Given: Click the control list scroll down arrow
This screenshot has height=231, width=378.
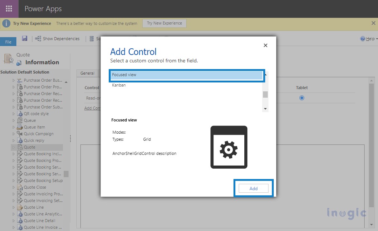Looking at the screenshot, I should point(265,109).
